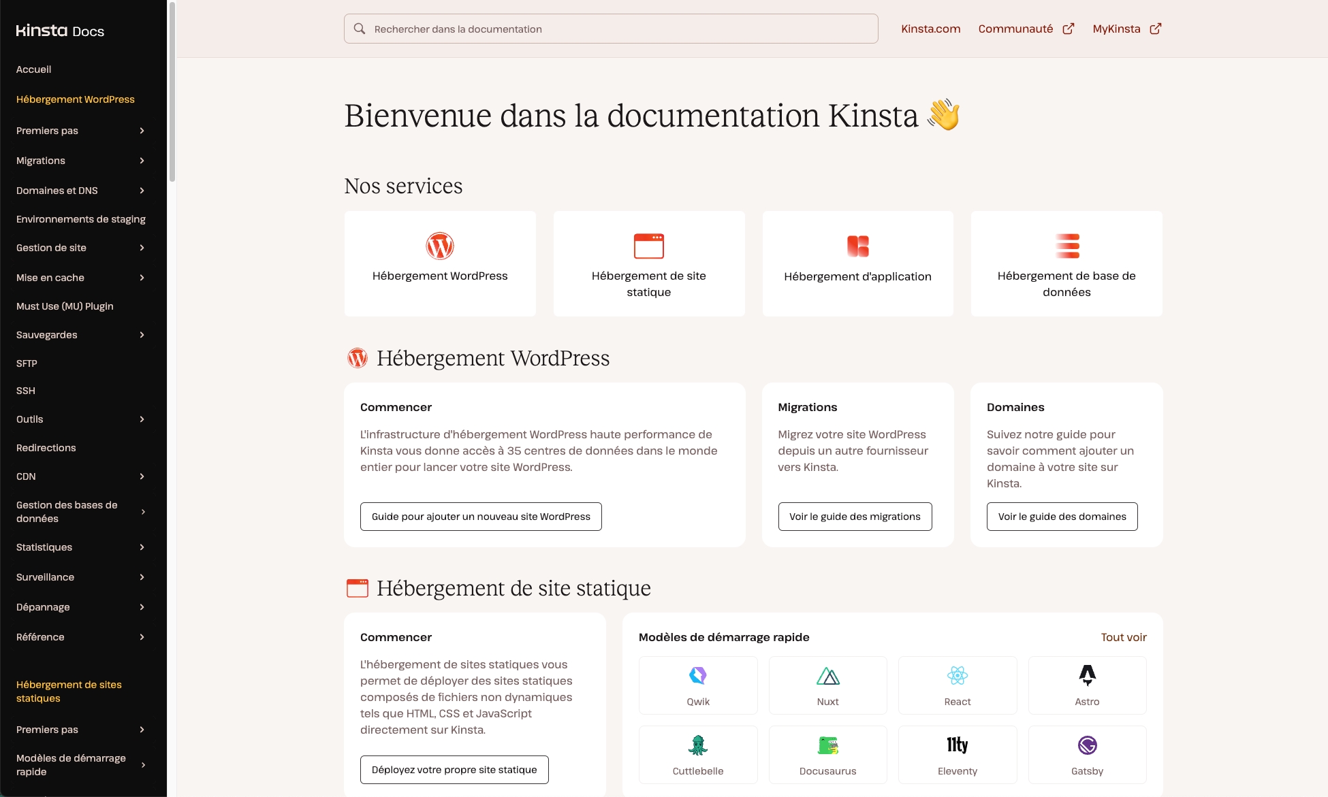This screenshot has width=1328, height=797.
Task: Click the search documentation field
Action: coord(610,29)
